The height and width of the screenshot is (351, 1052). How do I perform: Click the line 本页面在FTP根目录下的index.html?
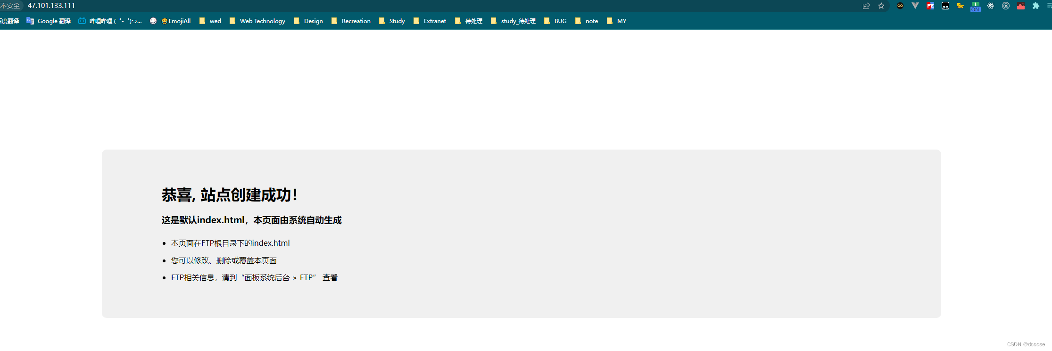(x=230, y=243)
